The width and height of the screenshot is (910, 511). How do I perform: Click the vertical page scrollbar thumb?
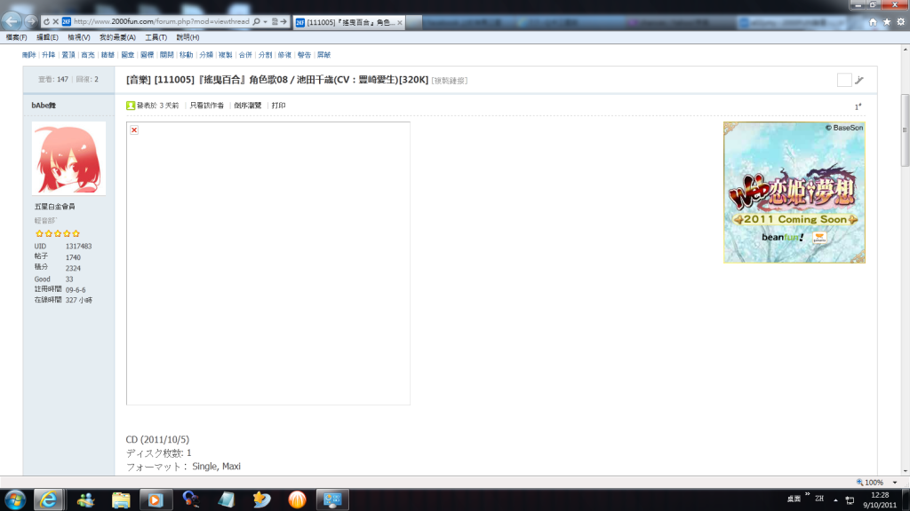click(905, 129)
